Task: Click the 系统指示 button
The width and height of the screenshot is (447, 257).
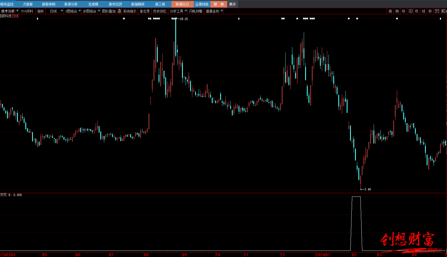Action: tap(130, 11)
